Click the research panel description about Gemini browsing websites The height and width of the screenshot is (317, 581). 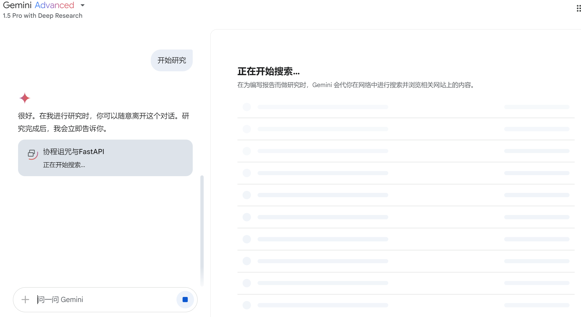[x=356, y=85]
